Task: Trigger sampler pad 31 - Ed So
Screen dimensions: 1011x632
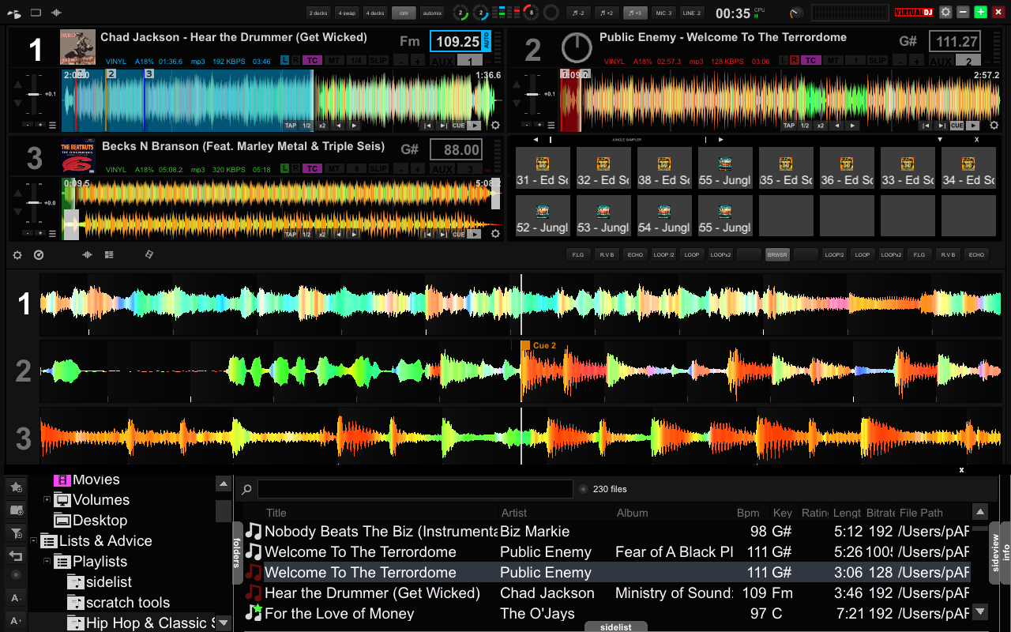Action: [543, 167]
